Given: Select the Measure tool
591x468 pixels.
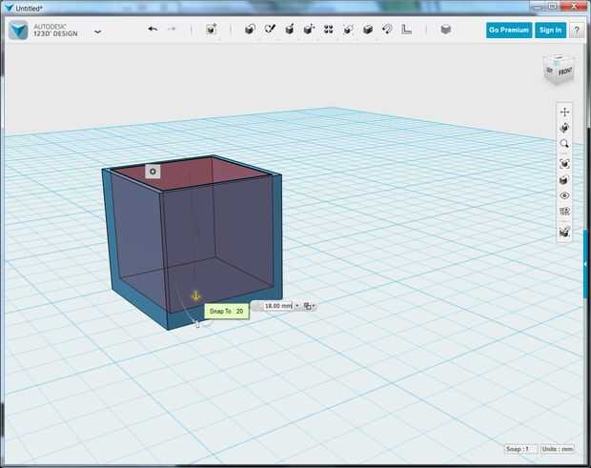Looking at the screenshot, I should [406, 29].
